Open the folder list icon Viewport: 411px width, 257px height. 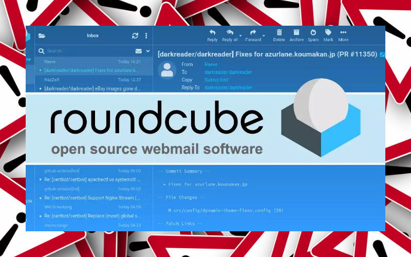point(42,36)
